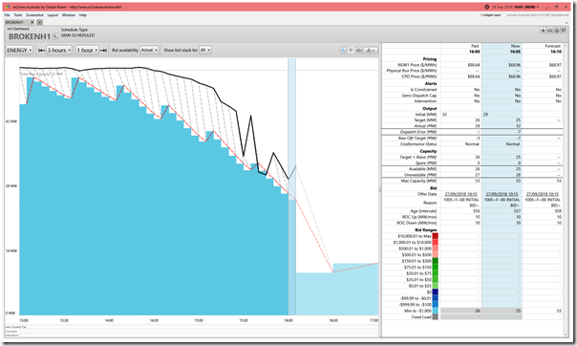Click the $10,000.01 to Max swatch
The image size is (577, 346).
[436, 236]
